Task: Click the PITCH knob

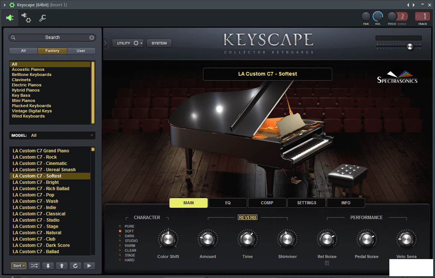Action: coord(392,16)
